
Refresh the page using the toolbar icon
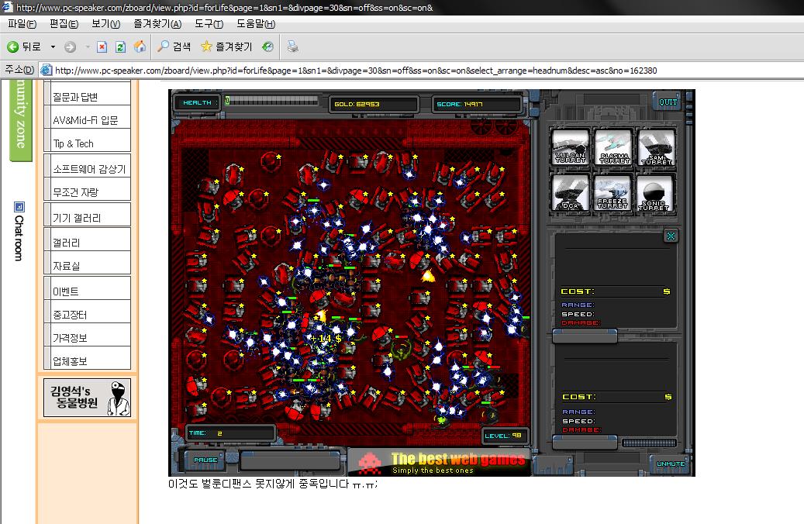coord(120,47)
